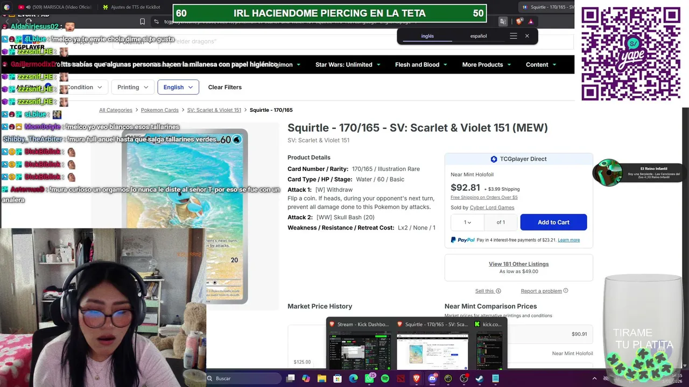Open Notepad from the taskbar
The width and height of the screenshot is (689, 387).
point(495,378)
